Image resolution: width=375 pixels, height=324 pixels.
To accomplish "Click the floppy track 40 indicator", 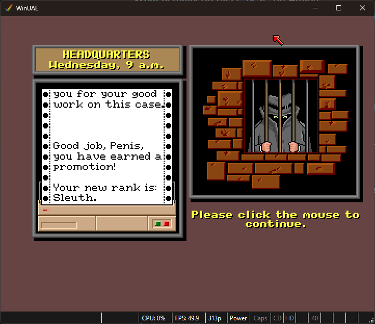I will coord(315,318).
